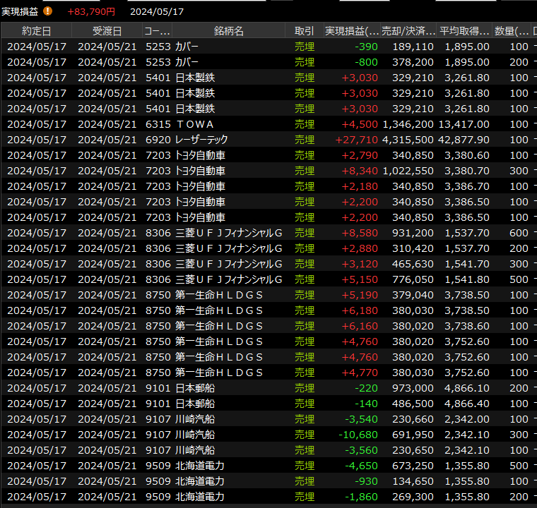Sort by the 受渡日 column header

point(107,31)
